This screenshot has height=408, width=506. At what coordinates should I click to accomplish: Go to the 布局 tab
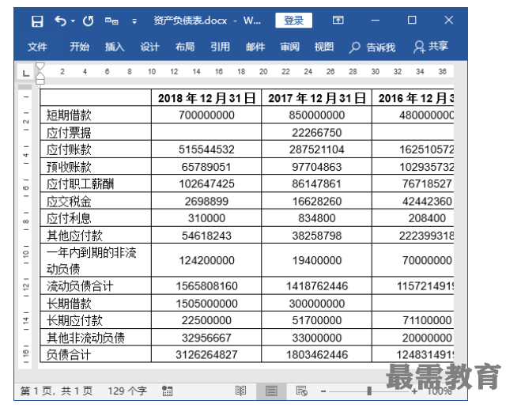tap(185, 47)
